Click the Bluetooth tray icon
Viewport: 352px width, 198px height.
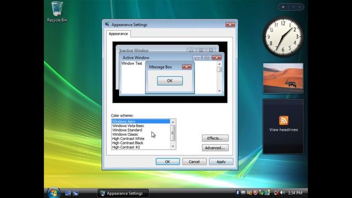tap(238, 193)
